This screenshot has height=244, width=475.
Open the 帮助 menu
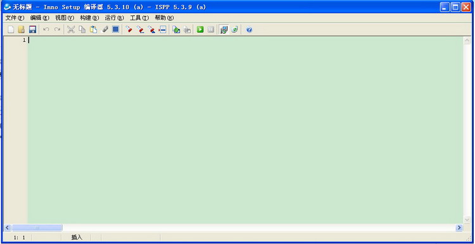click(164, 18)
